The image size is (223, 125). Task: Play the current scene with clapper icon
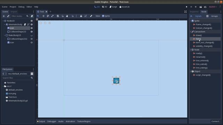[x=201, y=7]
